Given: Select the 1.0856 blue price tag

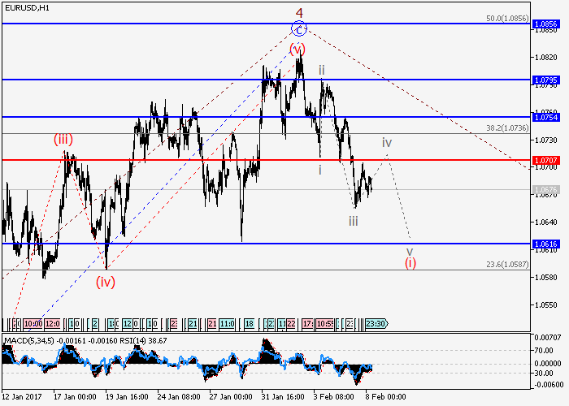Looking at the screenshot, I should (x=546, y=24).
